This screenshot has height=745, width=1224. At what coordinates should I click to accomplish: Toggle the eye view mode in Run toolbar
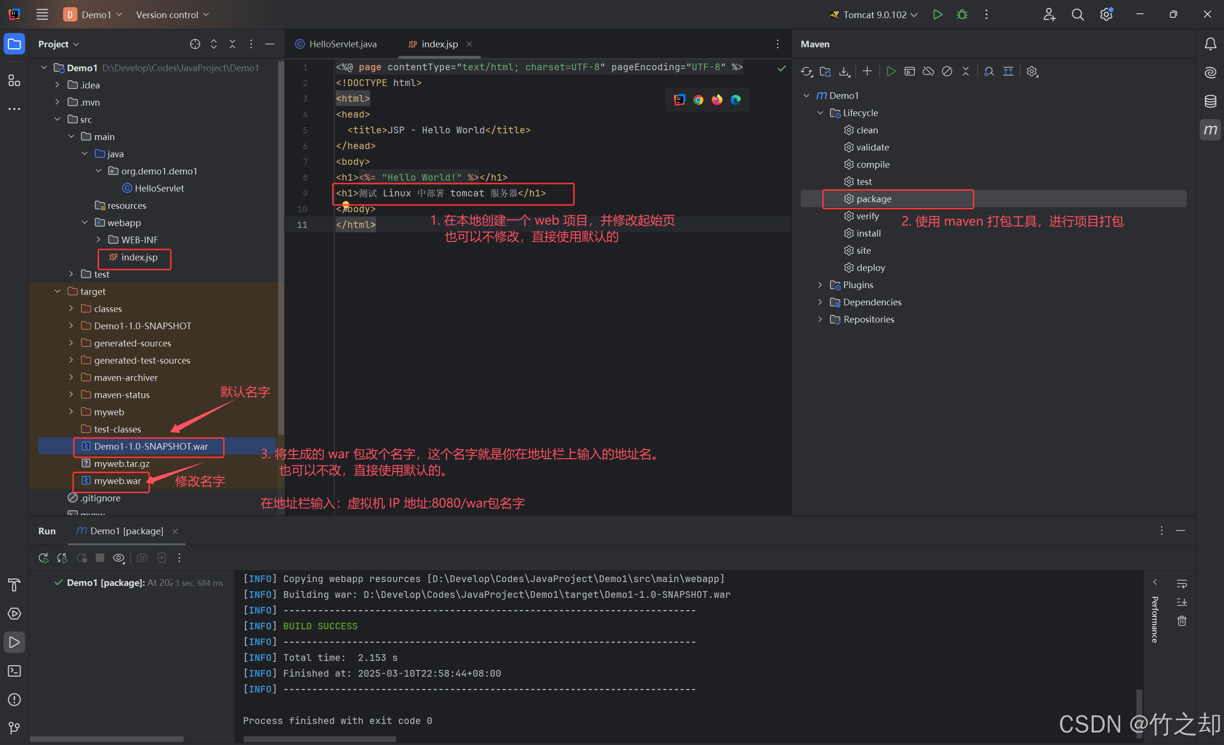pyautogui.click(x=119, y=558)
